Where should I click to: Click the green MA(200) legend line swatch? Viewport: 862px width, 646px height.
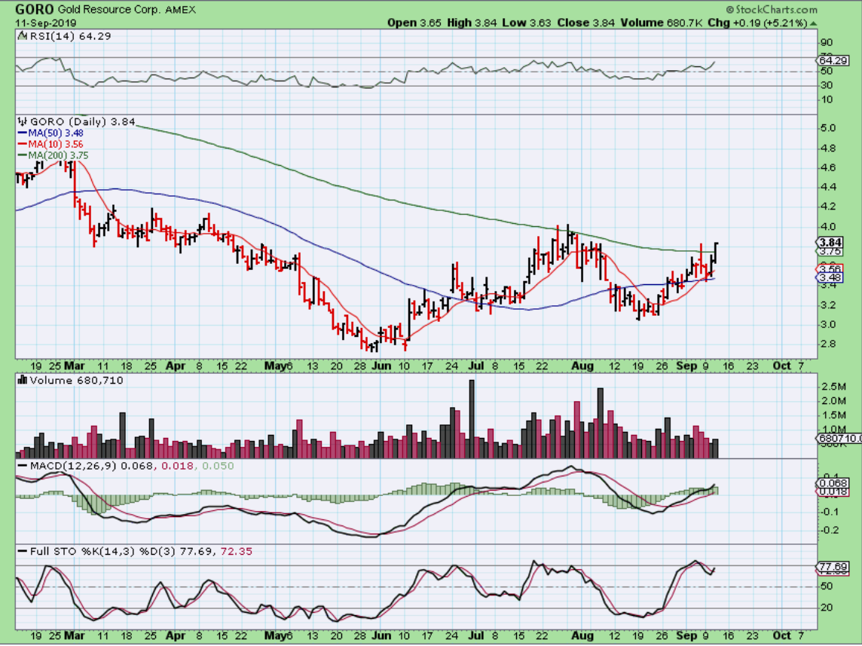pyautogui.click(x=22, y=155)
